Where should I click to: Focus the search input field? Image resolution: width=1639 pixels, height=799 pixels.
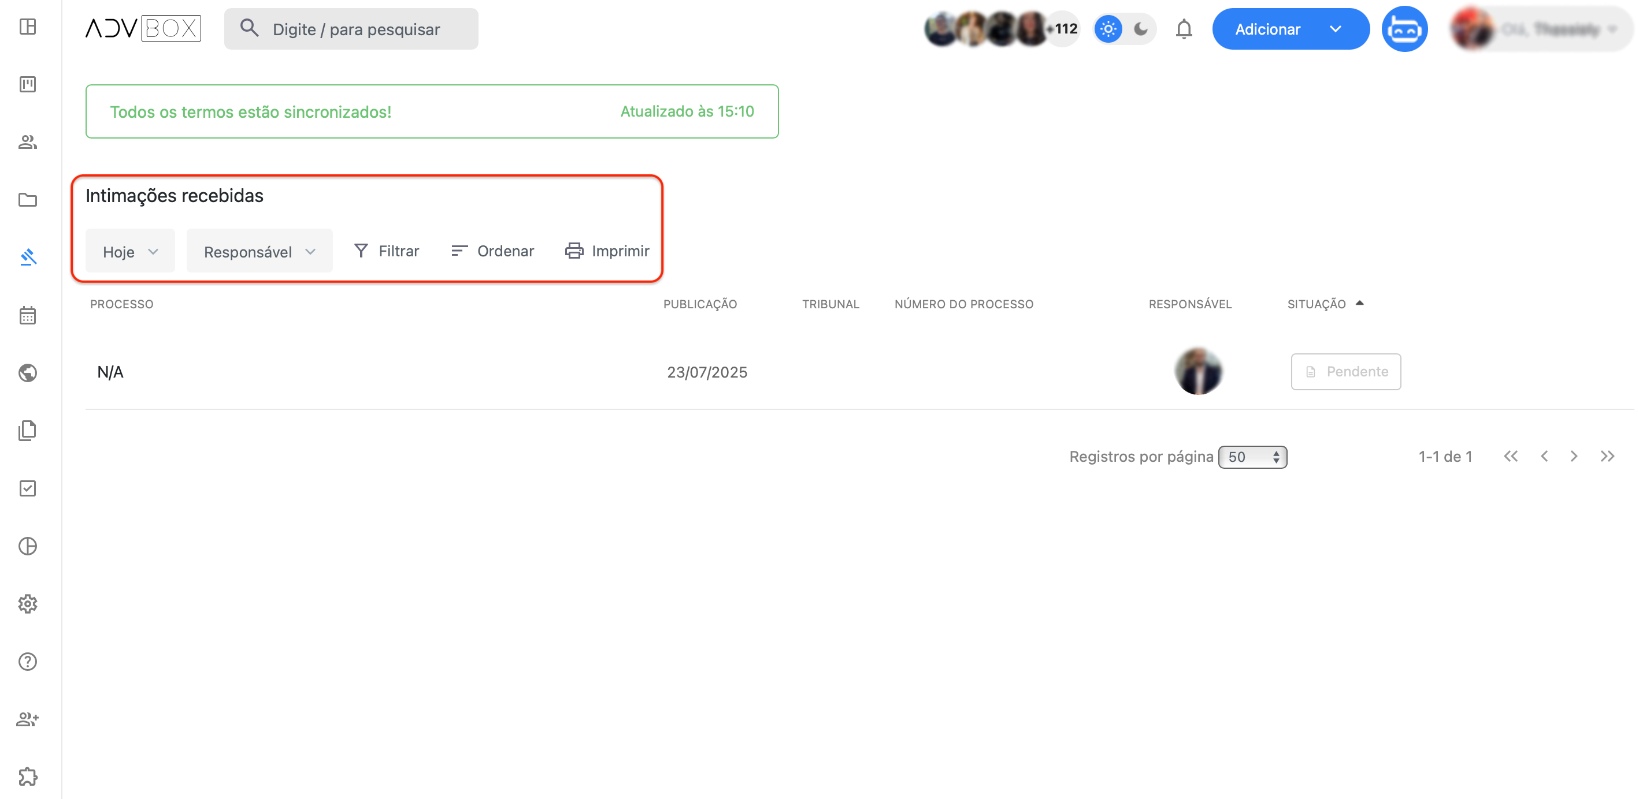coord(351,29)
